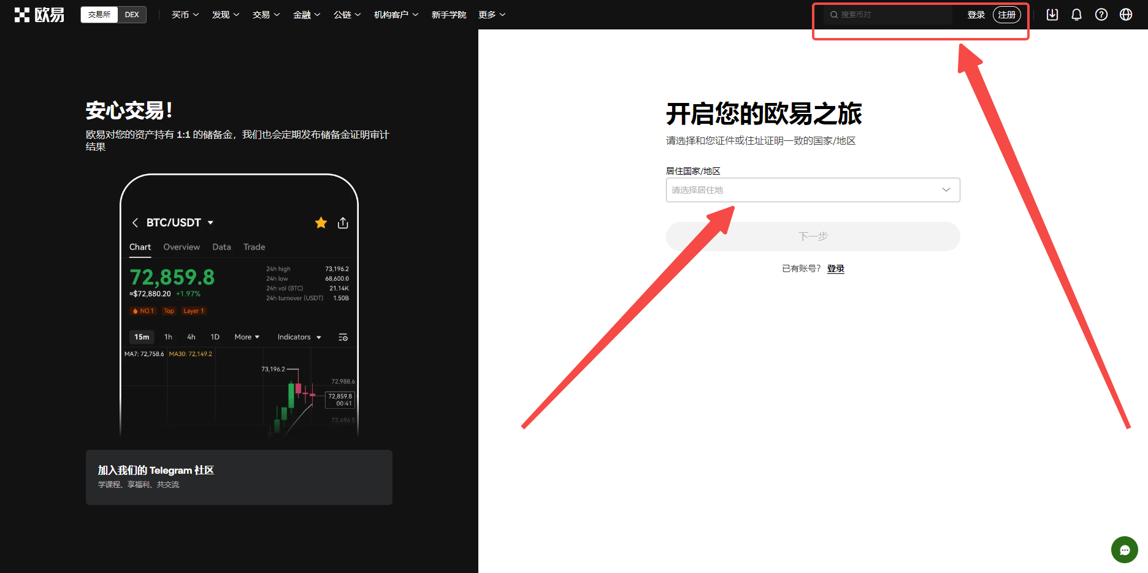The image size is (1148, 573).
Task: Click the 开启您的欧易之旅 heading
Action: click(764, 114)
